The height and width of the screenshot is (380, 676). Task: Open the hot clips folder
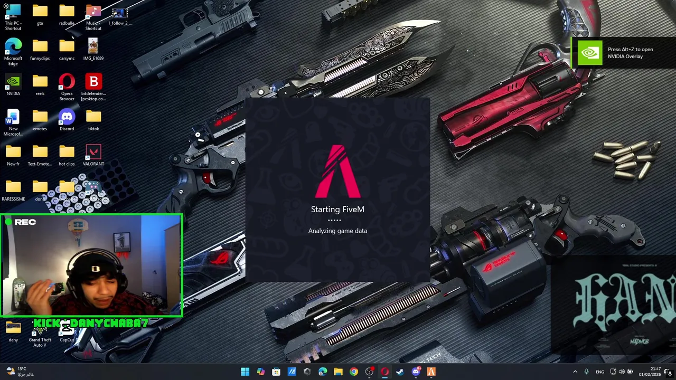click(67, 156)
